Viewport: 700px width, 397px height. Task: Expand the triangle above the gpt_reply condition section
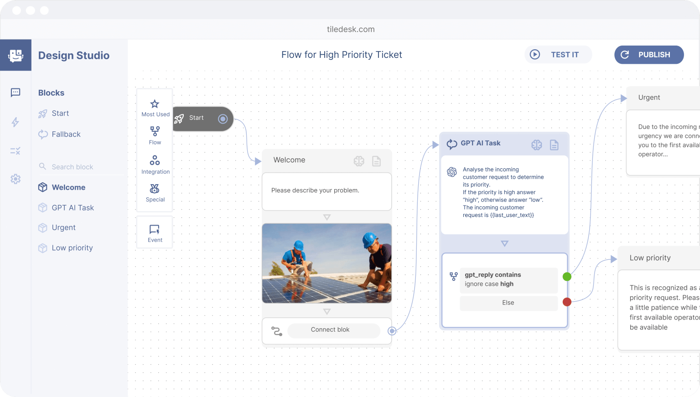[x=504, y=243]
